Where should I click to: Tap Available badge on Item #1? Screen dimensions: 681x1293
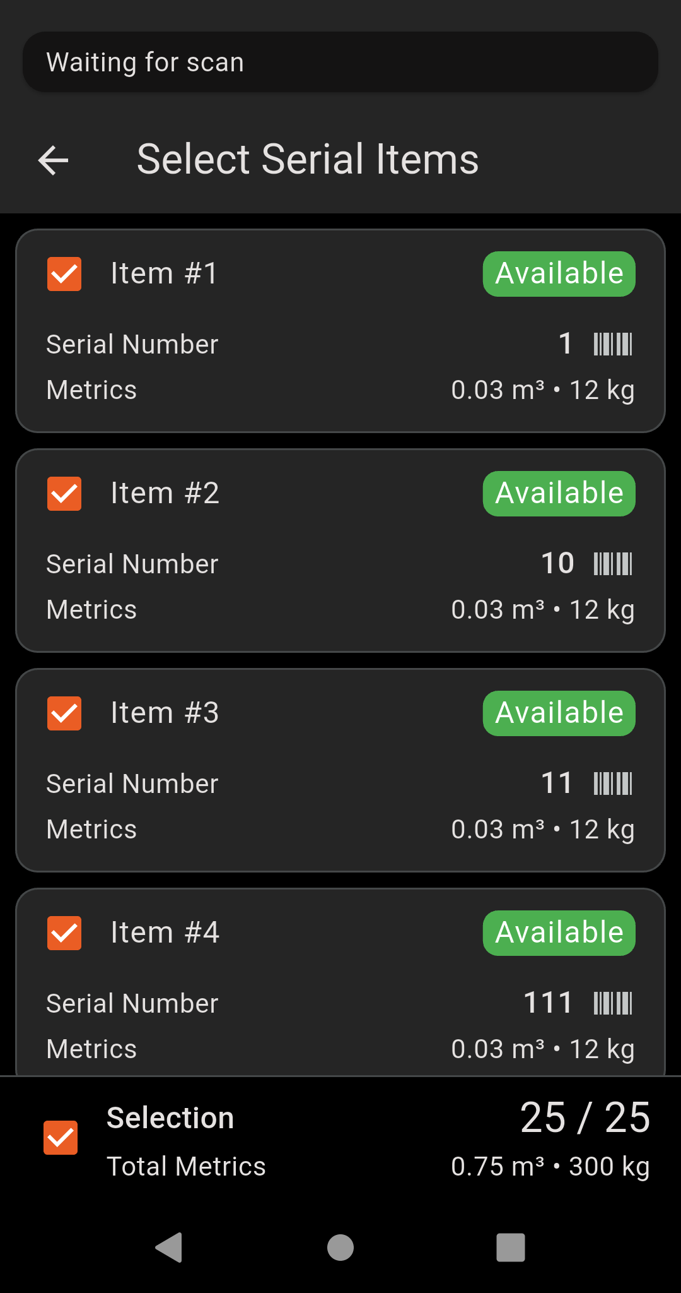[559, 274]
